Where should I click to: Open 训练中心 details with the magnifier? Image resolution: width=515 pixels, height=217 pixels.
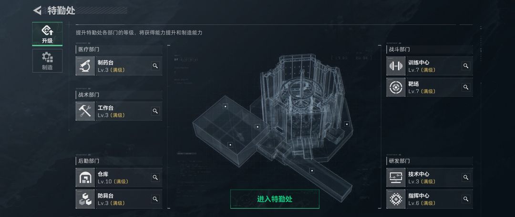tap(466, 66)
